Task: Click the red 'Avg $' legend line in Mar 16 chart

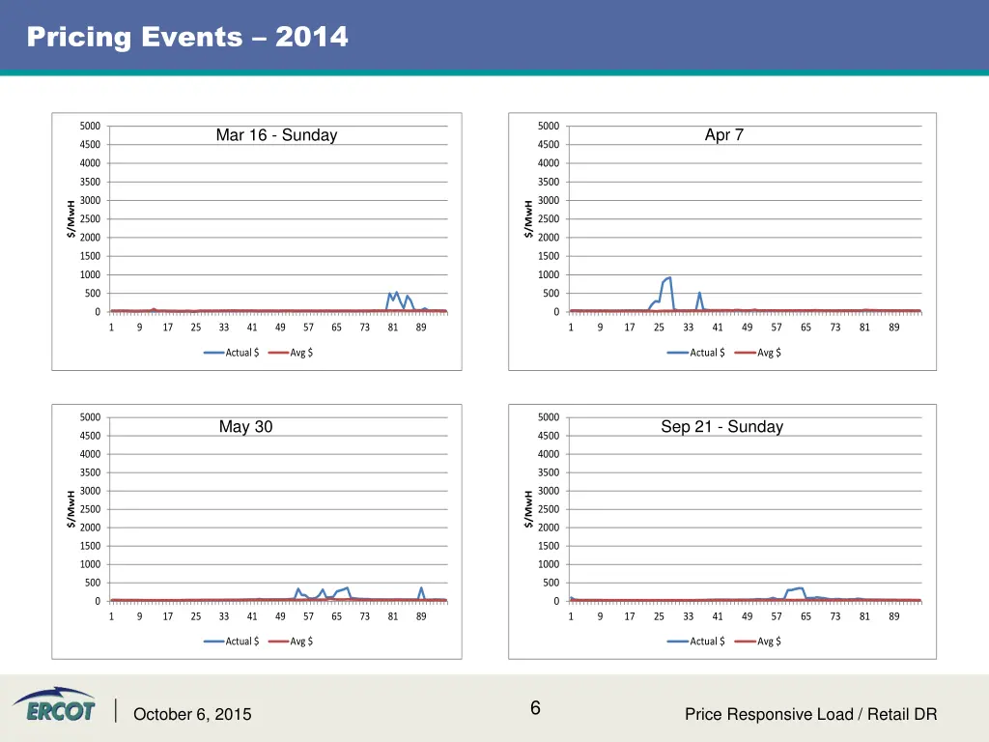Action: (278, 353)
